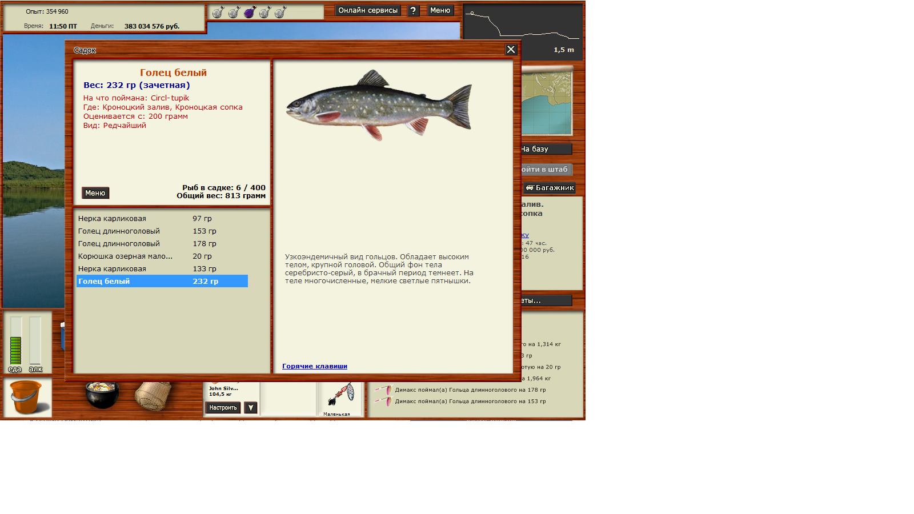Open the top Меню button
914x514 pixels.
coord(440,10)
